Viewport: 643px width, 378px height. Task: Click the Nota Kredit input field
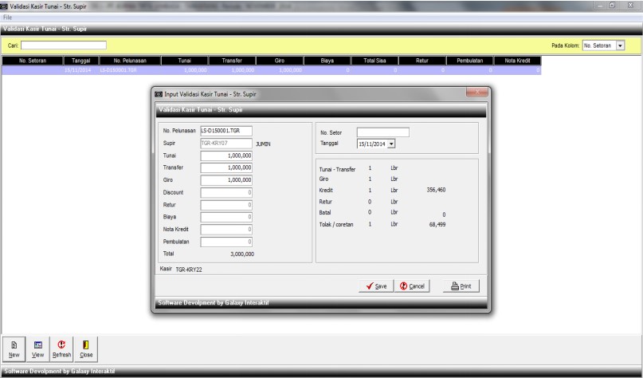(x=226, y=229)
